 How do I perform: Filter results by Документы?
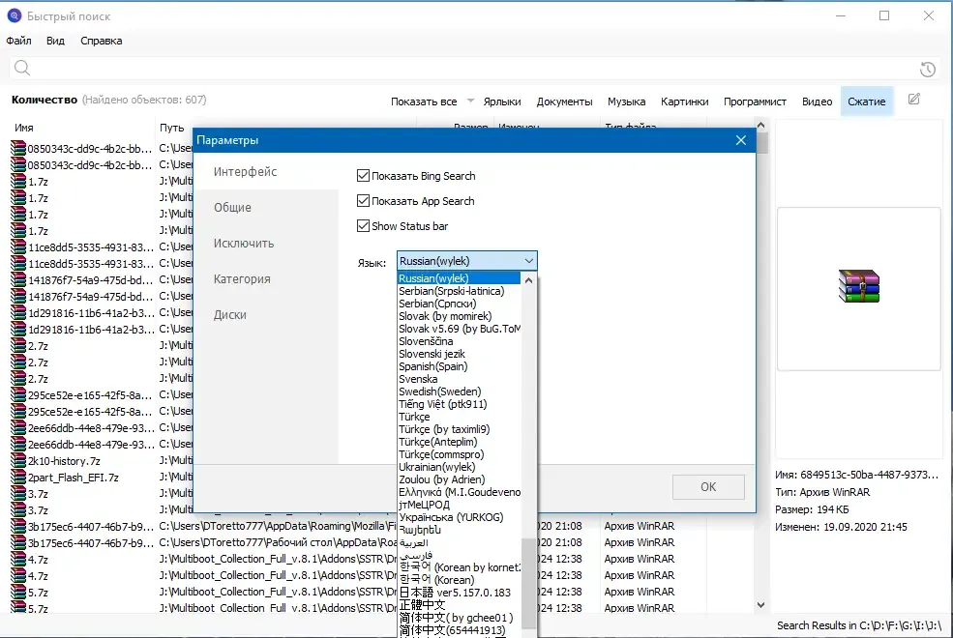(x=564, y=101)
